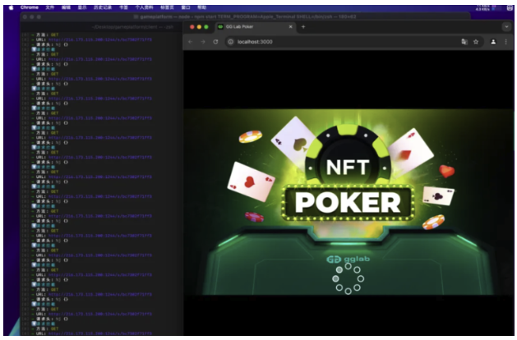Click the circular loading spinner

point(348,278)
